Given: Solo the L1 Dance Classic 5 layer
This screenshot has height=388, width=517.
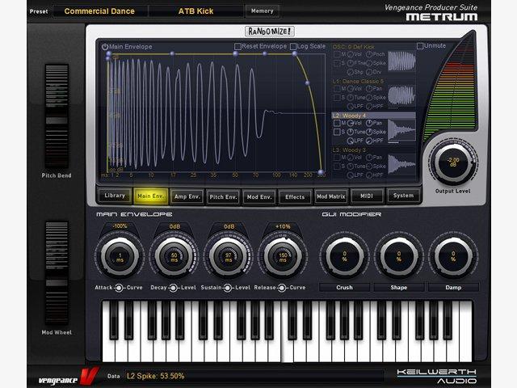Looking at the screenshot, I should point(337,97).
